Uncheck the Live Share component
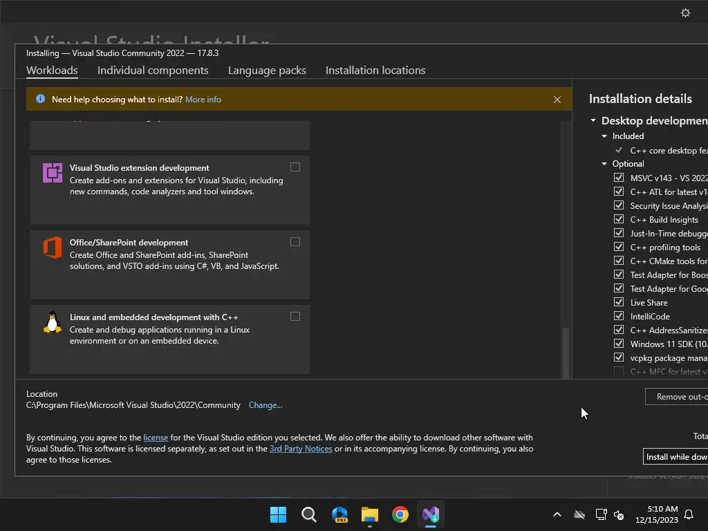The width and height of the screenshot is (708, 531). (x=619, y=302)
